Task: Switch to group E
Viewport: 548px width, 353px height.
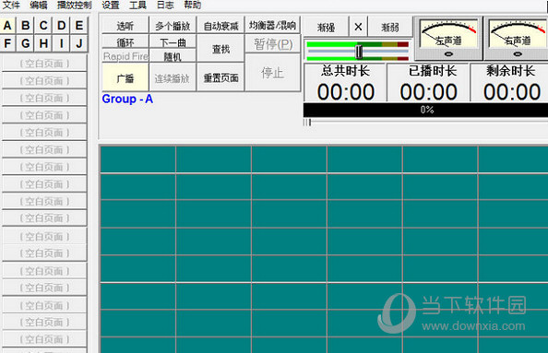Action: tap(79, 25)
